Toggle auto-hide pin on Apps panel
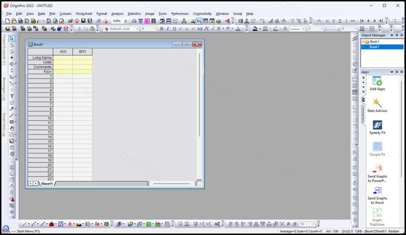406x235 pixels. click(x=397, y=72)
